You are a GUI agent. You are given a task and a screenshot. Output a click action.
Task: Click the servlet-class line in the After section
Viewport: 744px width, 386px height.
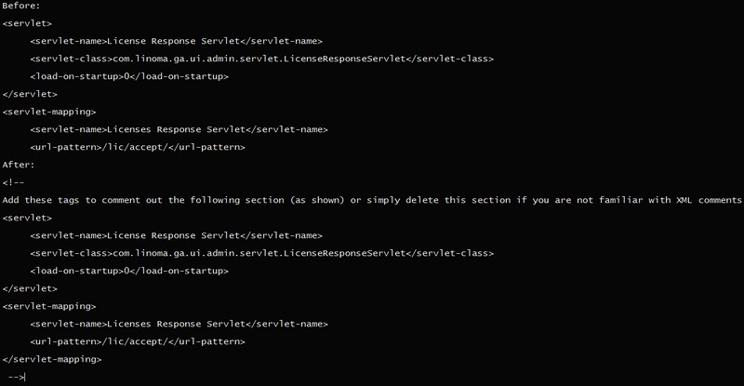[261, 253]
